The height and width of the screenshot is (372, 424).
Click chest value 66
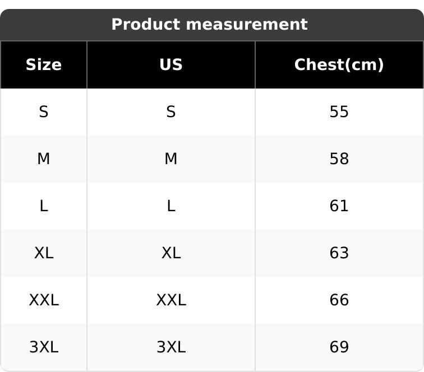point(339,300)
